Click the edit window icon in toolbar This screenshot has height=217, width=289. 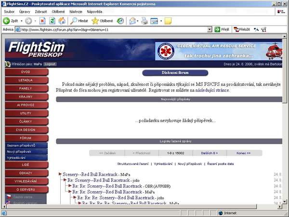(154, 21)
